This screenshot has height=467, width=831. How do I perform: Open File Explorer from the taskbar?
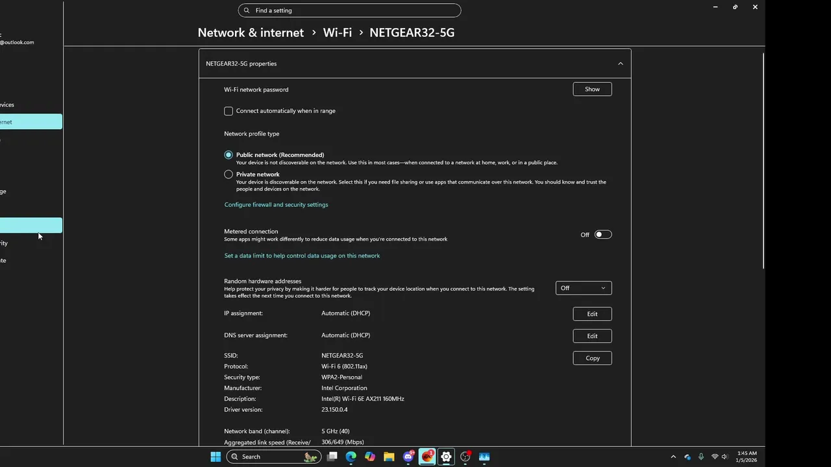[x=389, y=457]
